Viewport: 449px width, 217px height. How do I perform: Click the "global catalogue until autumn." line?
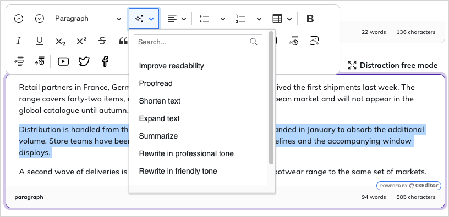74,110
